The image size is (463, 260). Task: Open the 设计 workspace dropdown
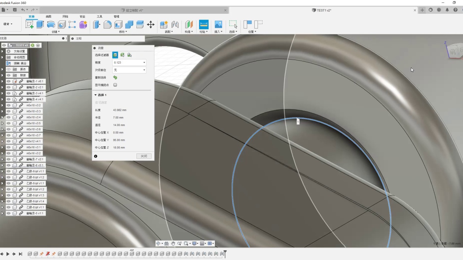8,24
